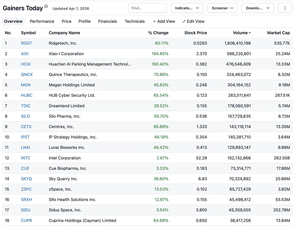Click the Stock Price column header
The height and width of the screenshot is (226, 305).
(x=195, y=33)
